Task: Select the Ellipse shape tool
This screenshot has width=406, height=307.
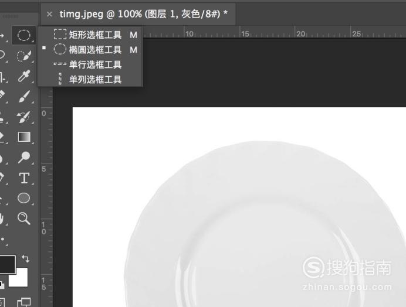Action: (23, 198)
